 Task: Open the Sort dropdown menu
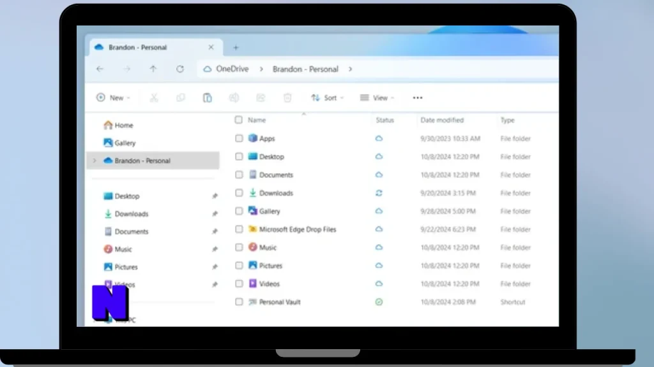click(328, 97)
